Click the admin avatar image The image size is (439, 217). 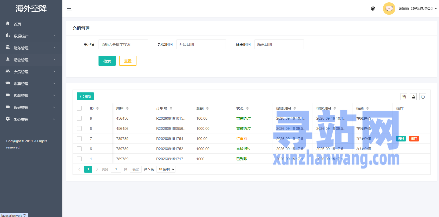[389, 9]
